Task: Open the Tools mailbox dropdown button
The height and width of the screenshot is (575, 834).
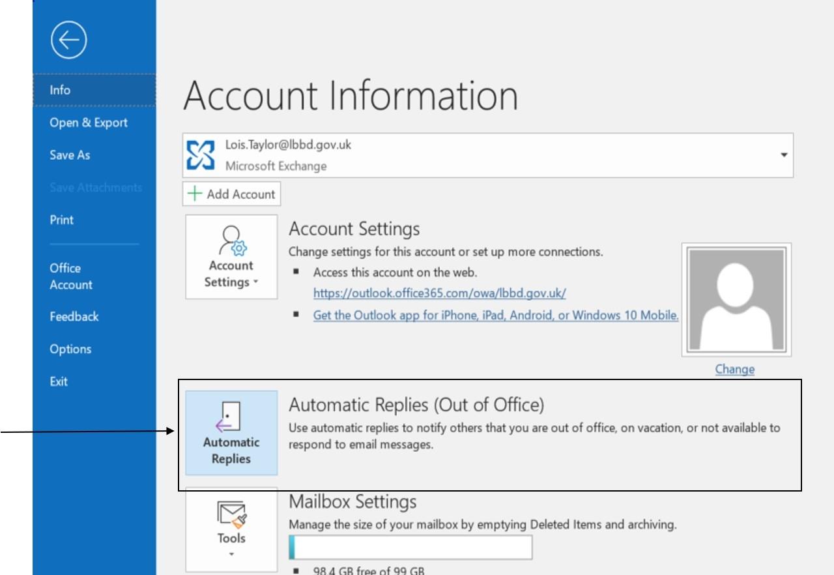Action: click(231, 529)
